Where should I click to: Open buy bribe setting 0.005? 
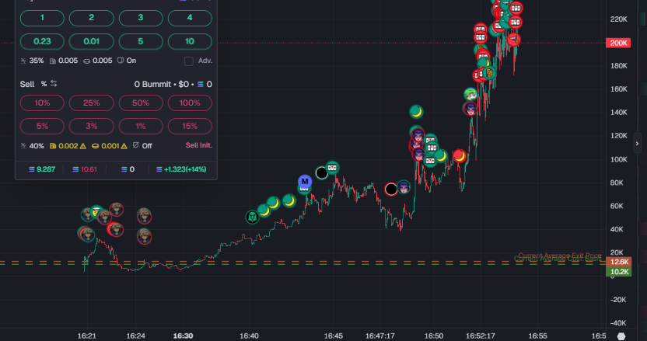point(98,61)
